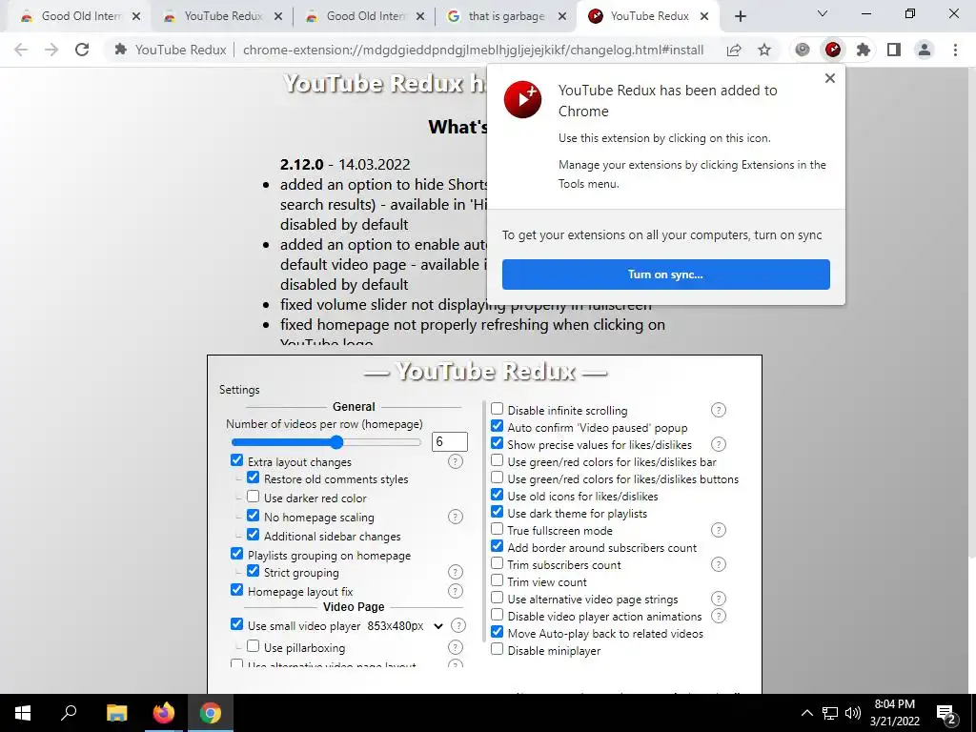
Task: Show help for Extra layout changes
Action: (x=456, y=462)
